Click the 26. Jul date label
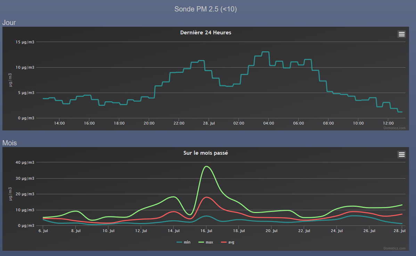The width and height of the screenshot is (416, 256). coord(369,231)
